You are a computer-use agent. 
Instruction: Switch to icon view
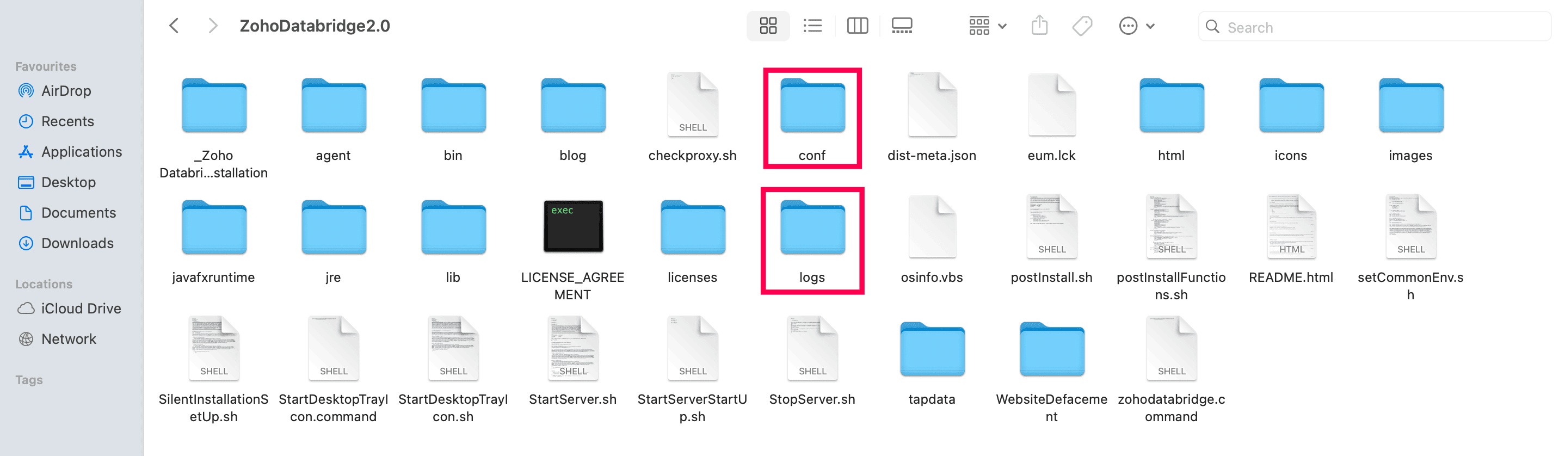(x=768, y=26)
